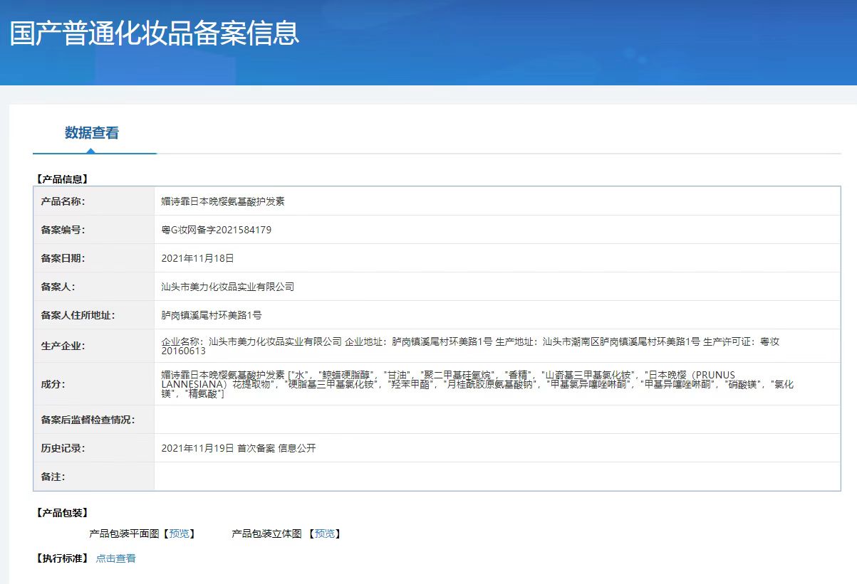This screenshot has height=584, width=857.
Task: Click the 备案人 company name value
Action: [x=228, y=287]
